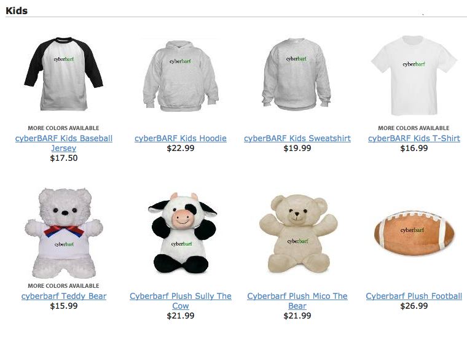Click the black-sleeved baseball jersey image
The width and height of the screenshot is (467, 356).
(x=64, y=74)
